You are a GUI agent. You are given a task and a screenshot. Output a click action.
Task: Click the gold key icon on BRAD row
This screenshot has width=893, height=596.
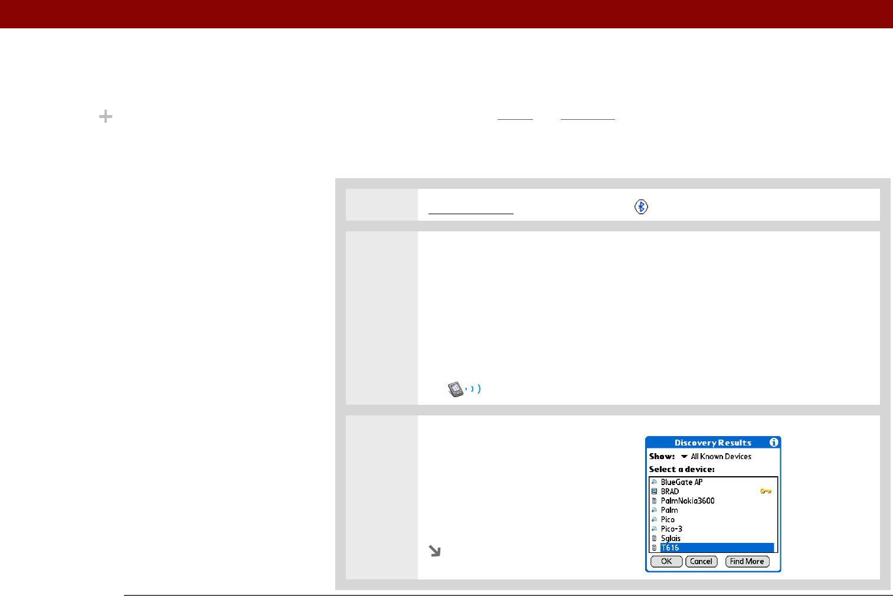(766, 491)
